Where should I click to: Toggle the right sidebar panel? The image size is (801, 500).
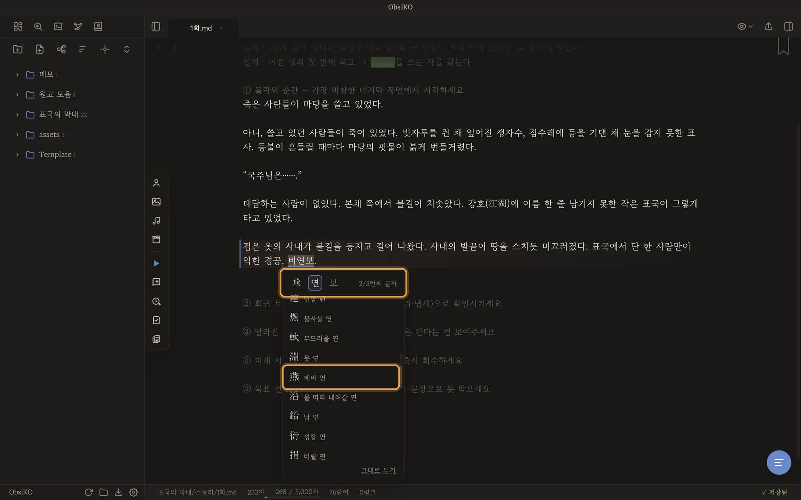point(788,26)
